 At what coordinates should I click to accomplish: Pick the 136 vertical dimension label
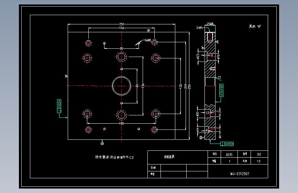tap(143, 86)
